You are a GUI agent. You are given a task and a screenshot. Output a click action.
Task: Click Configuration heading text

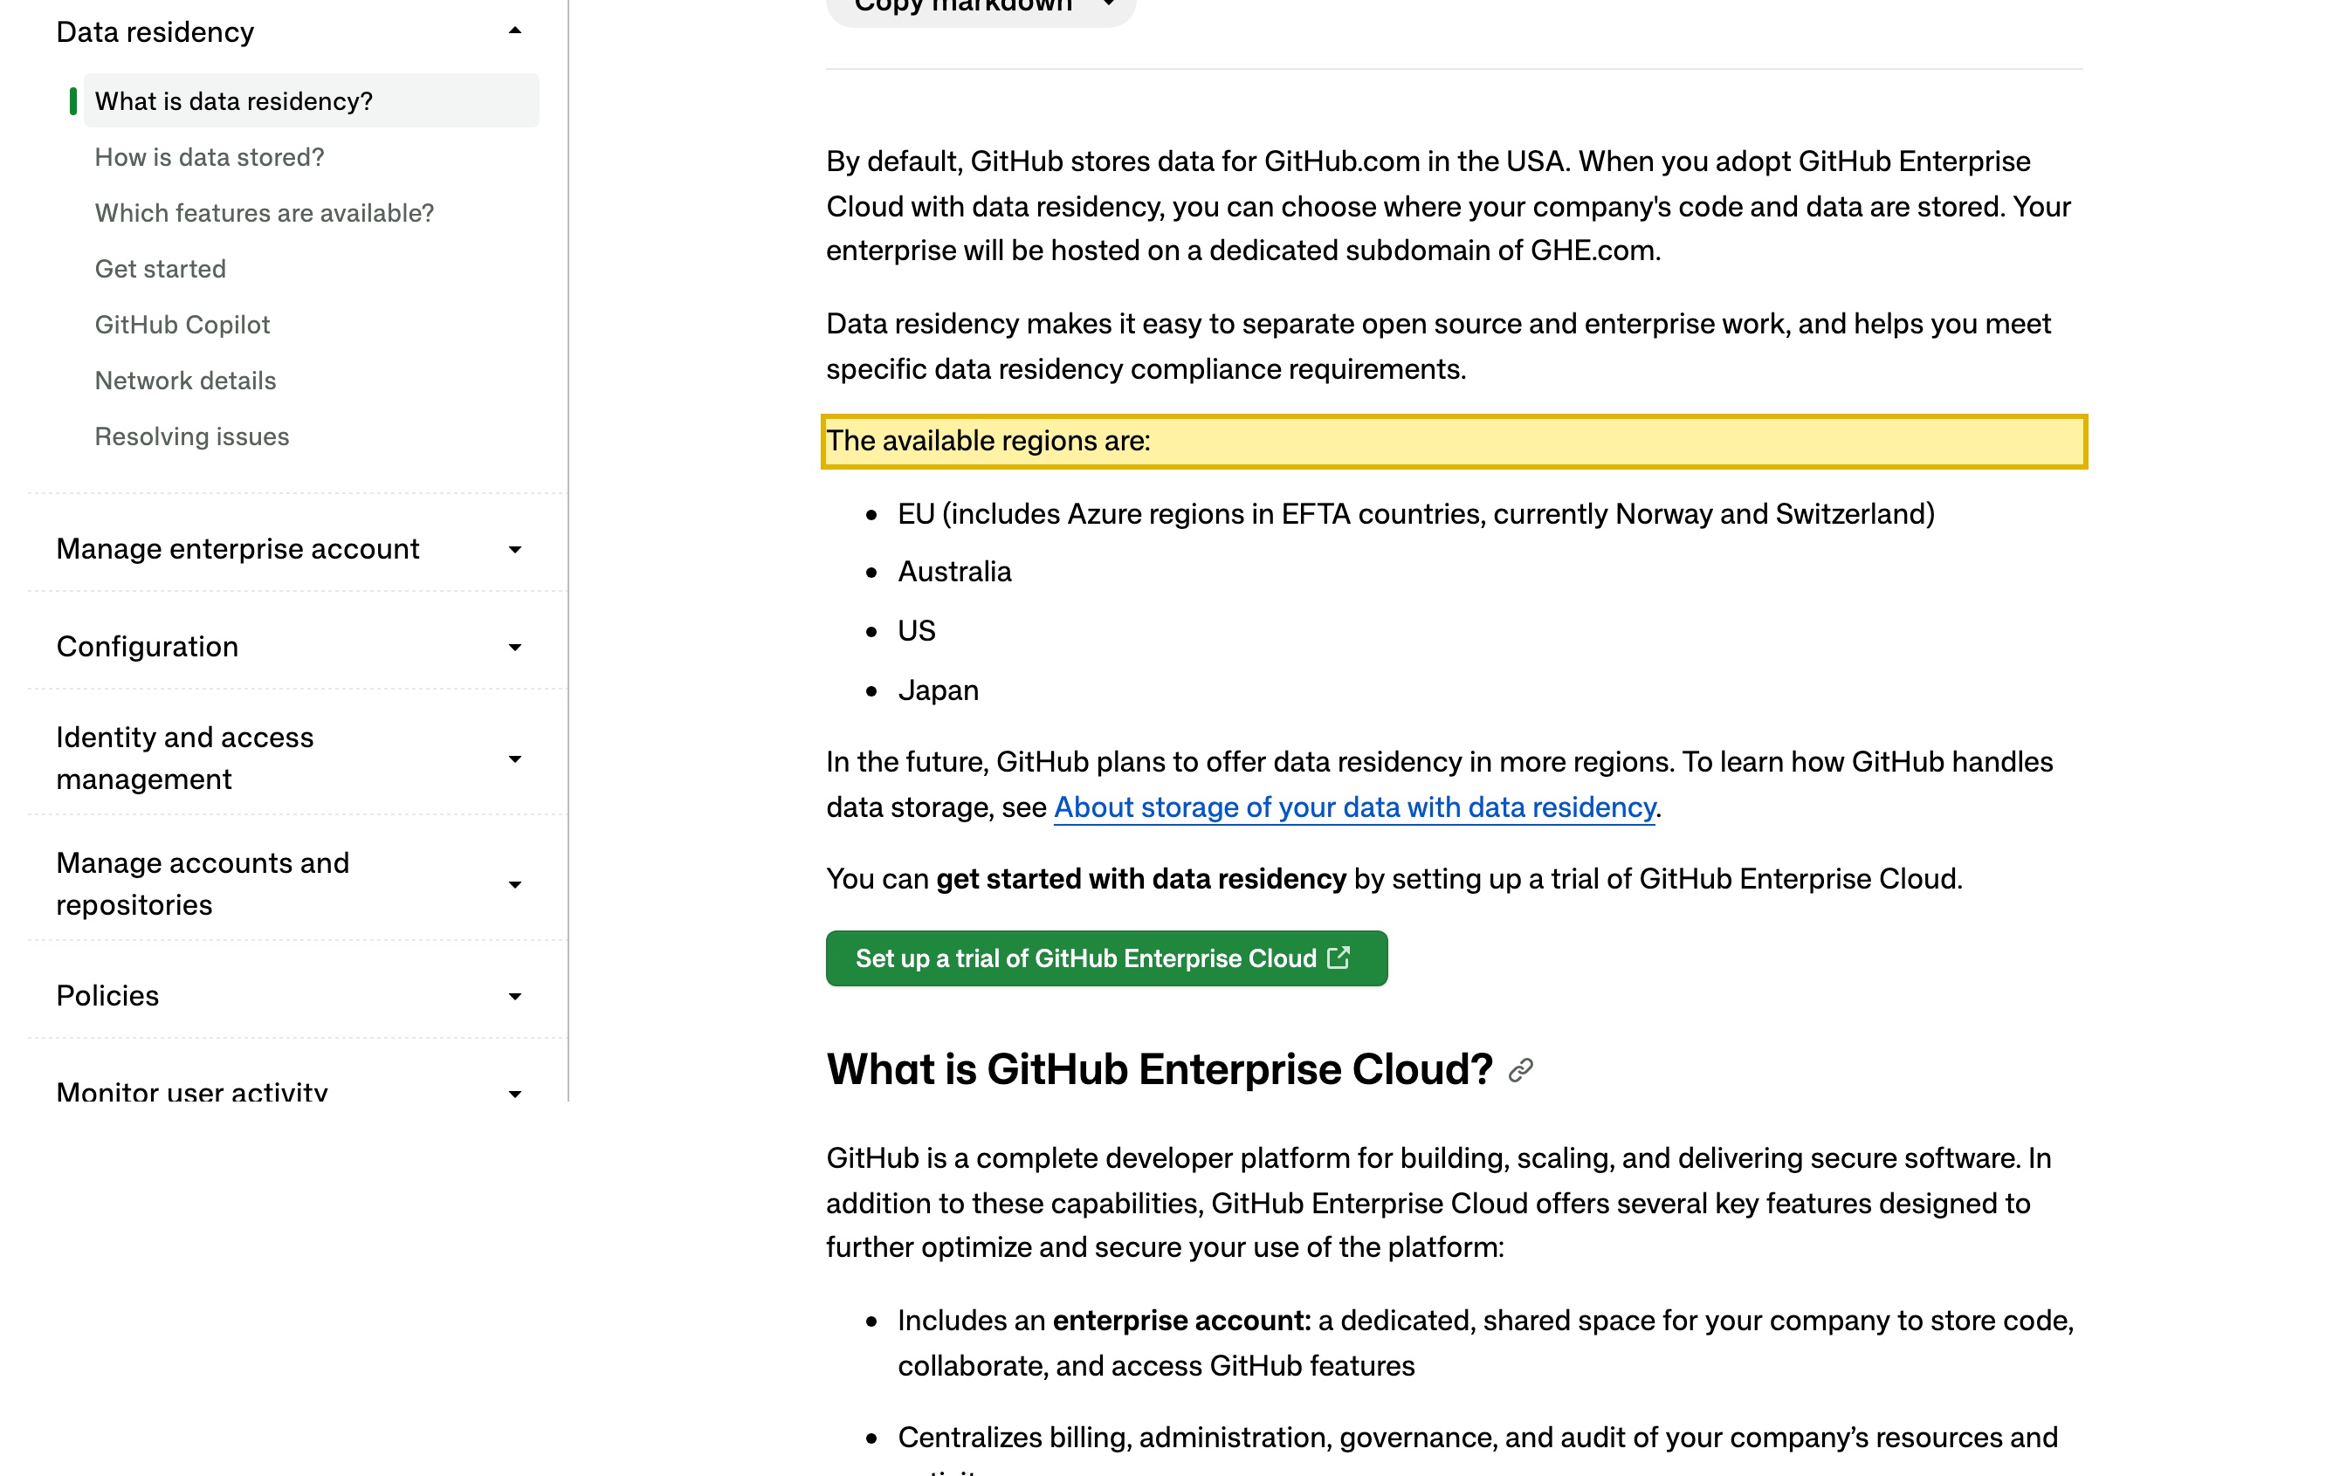148,647
